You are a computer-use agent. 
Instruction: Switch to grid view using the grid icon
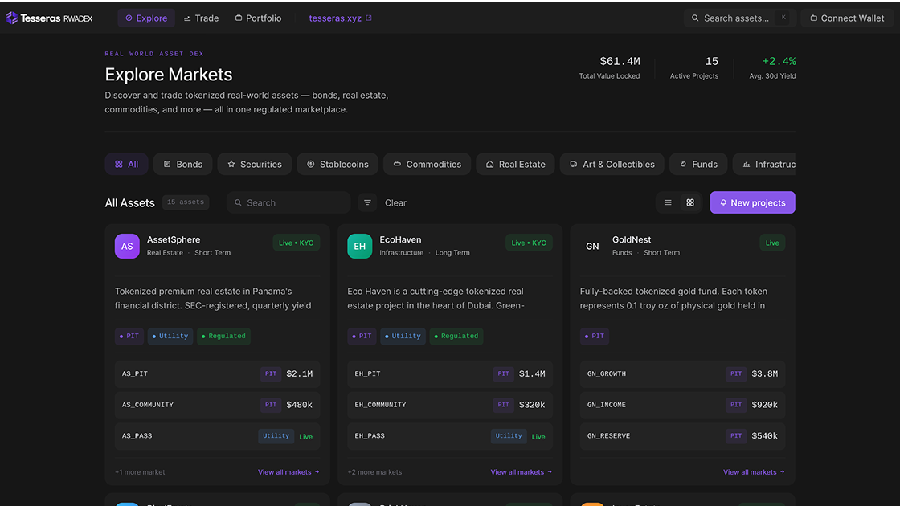point(689,202)
